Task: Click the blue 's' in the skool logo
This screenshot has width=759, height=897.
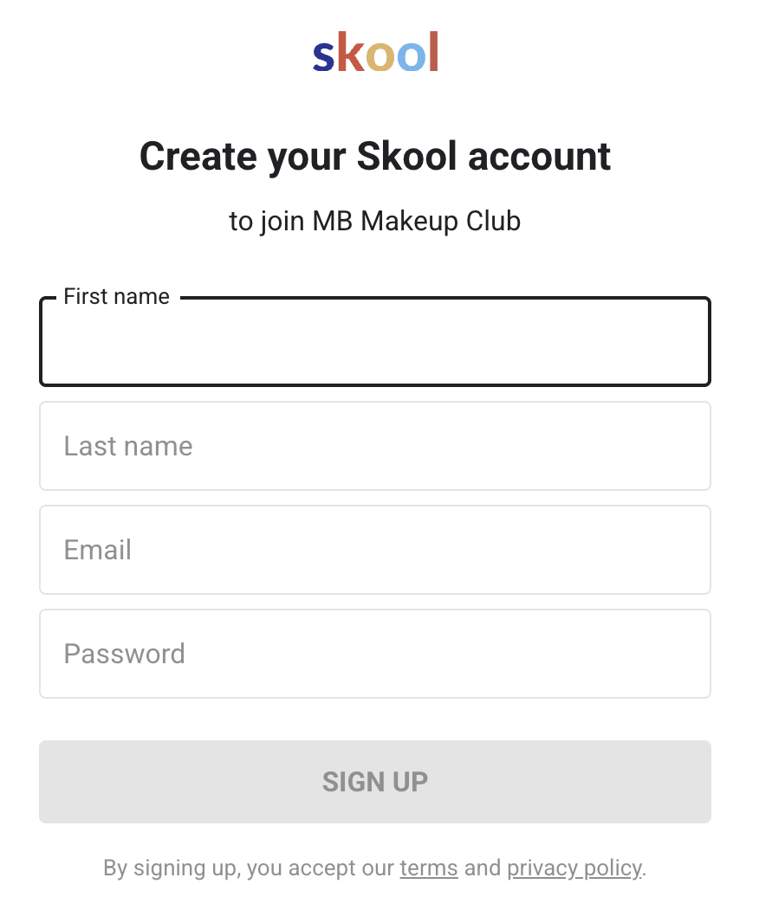Action: point(323,56)
